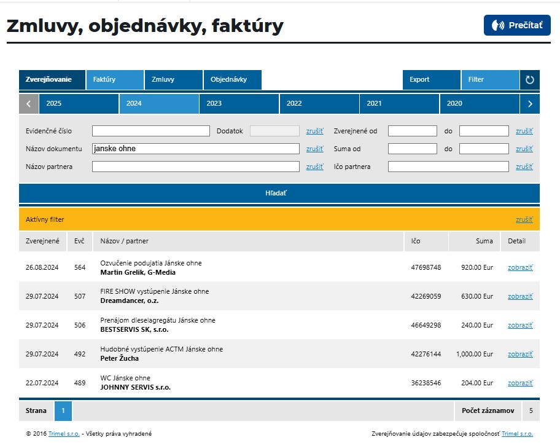This screenshot has width=560, height=448.
Task: Click page 1 in pagination
Action: coord(63,411)
